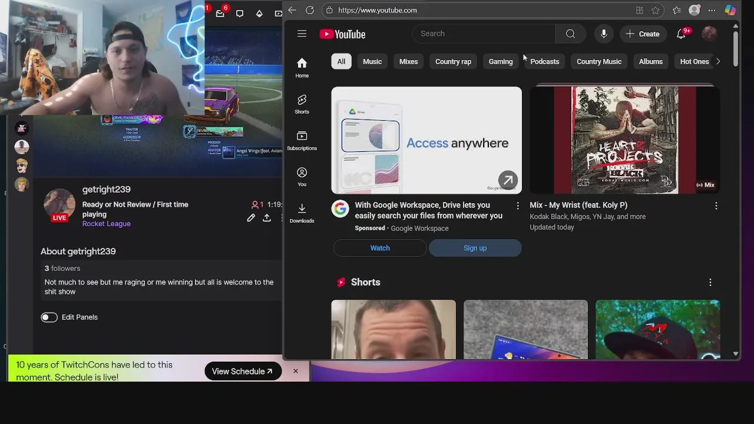Open YouTube notifications bell
The width and height of the screenshot is (754, 424).
[682, 34]
